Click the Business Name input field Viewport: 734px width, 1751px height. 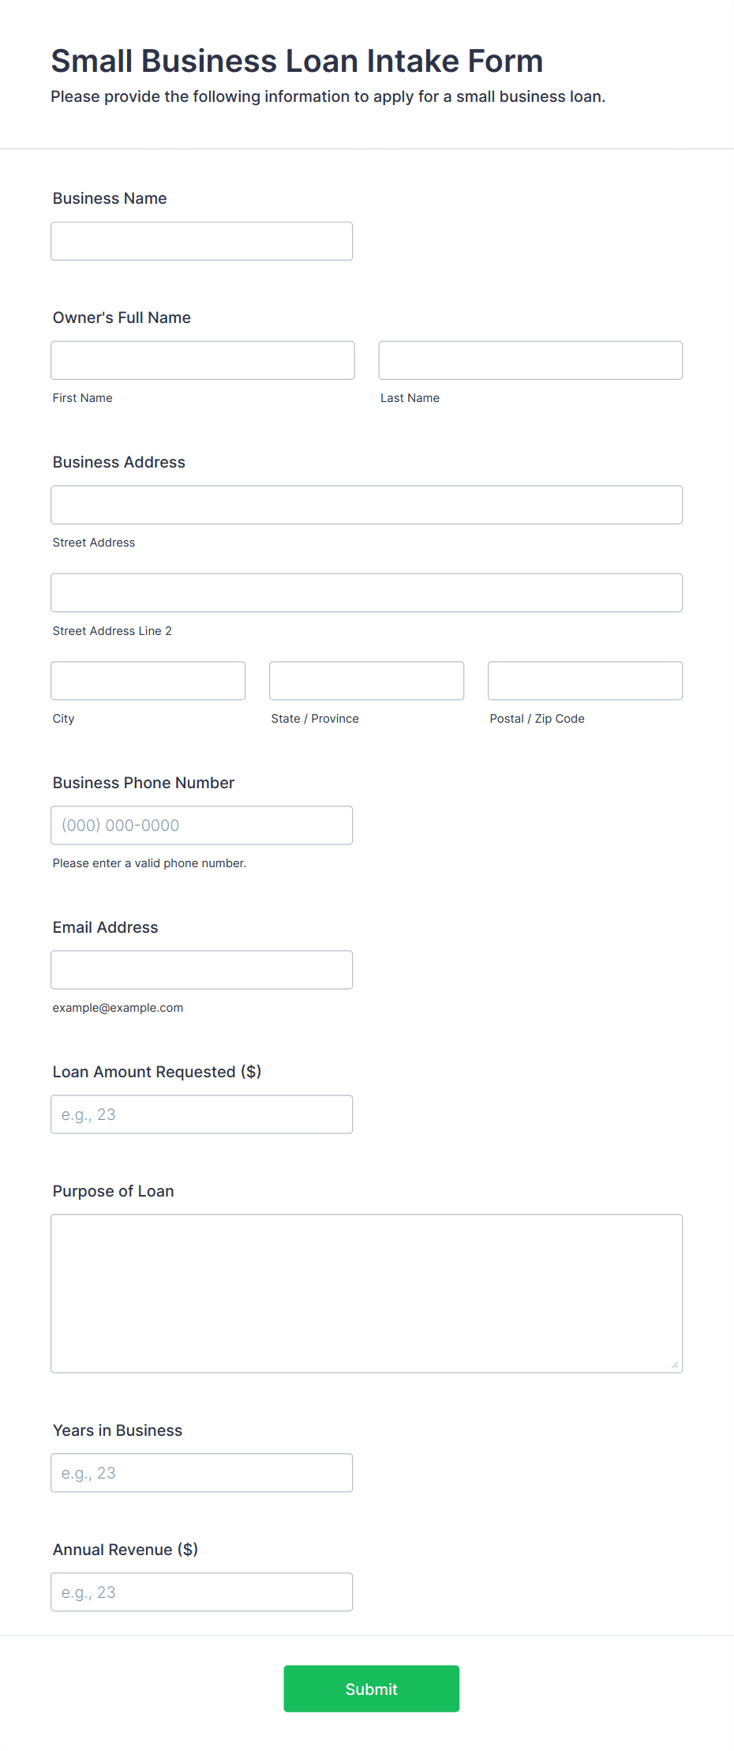[x=201, y=241]
